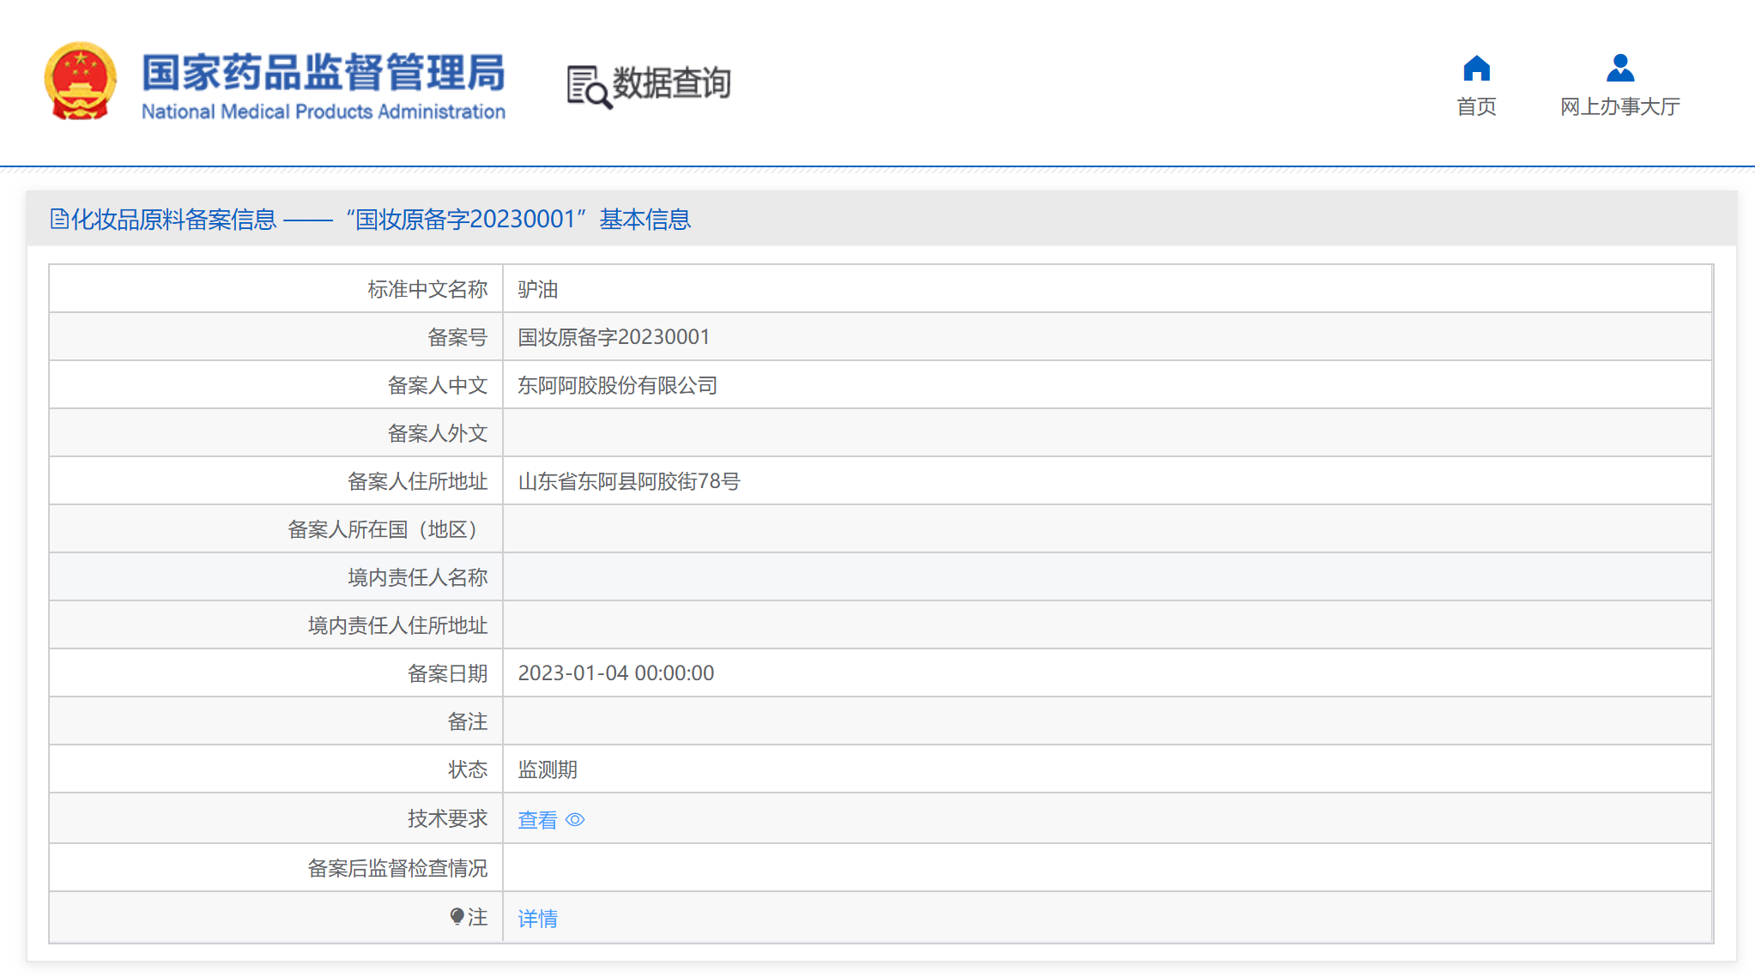1755x977 pixels.
Task: Click the 数据查询 heading text
Action: (671, 83)
